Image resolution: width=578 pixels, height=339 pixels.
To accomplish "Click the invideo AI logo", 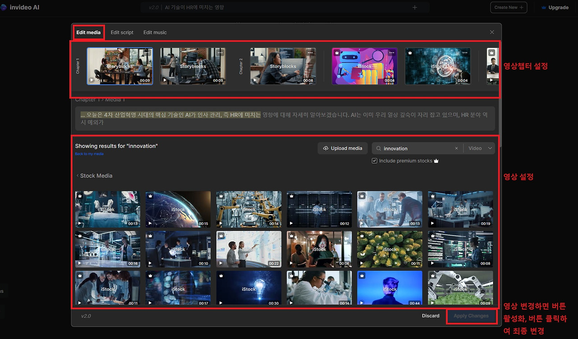I will (x=20, y=7).
